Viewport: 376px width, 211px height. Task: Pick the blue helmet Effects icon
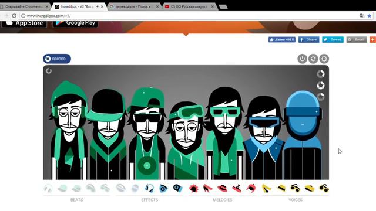coord(177,188)
